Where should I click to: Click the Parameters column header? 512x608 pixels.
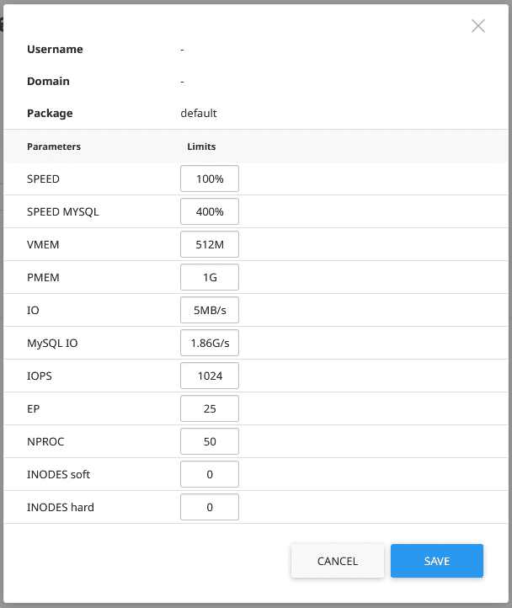click(54, 147)
